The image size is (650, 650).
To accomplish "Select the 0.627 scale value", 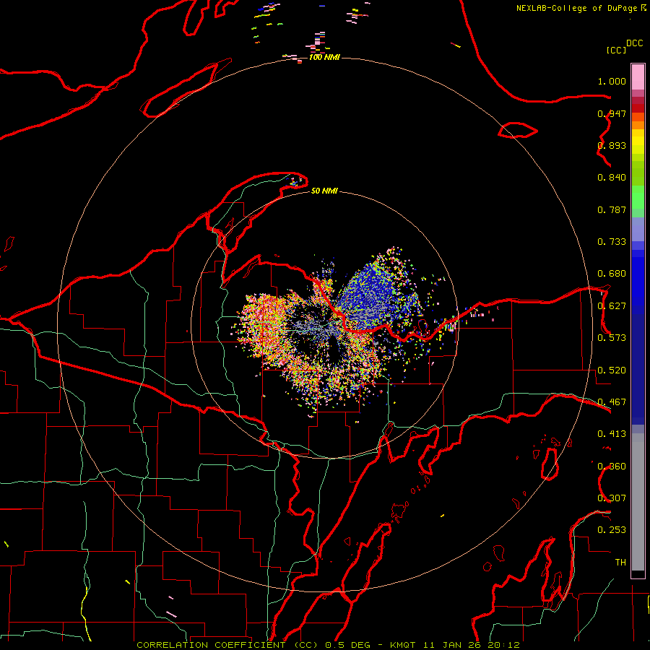I will coord(612,306).
